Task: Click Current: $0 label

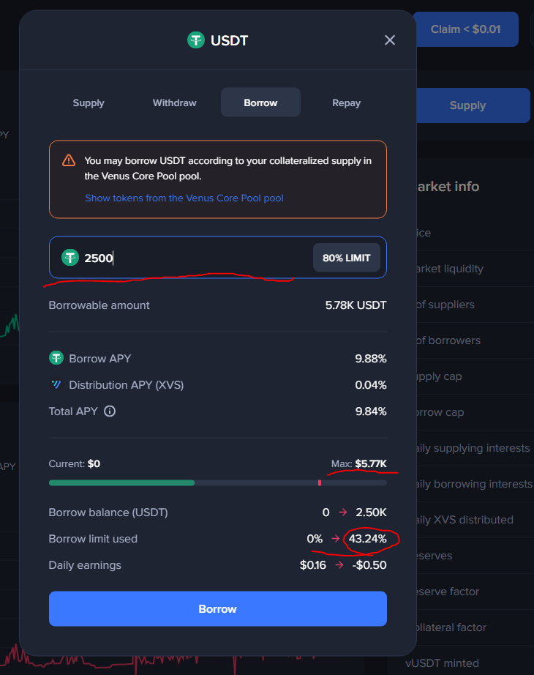Action: 75,463
